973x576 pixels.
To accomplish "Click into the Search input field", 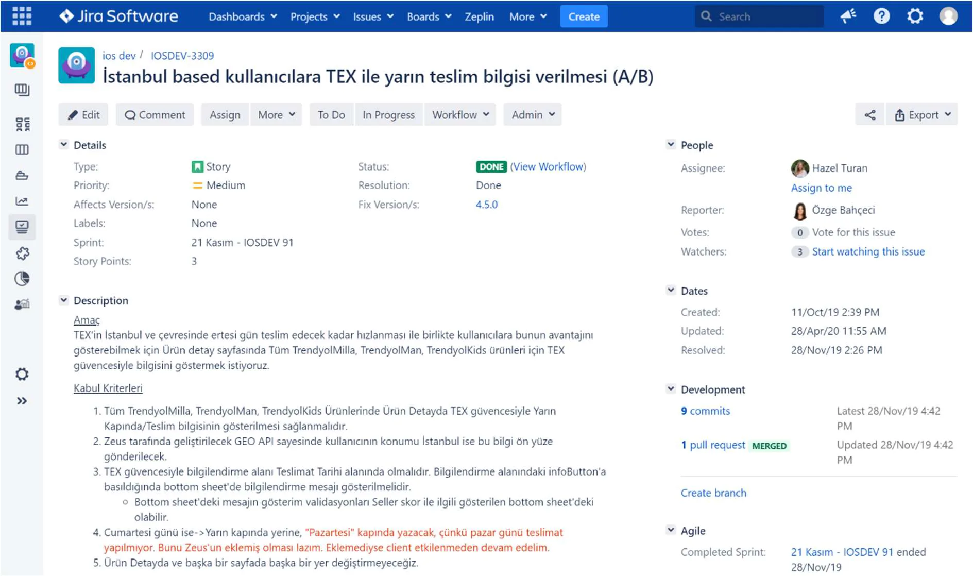I will [x=759, y=16].
